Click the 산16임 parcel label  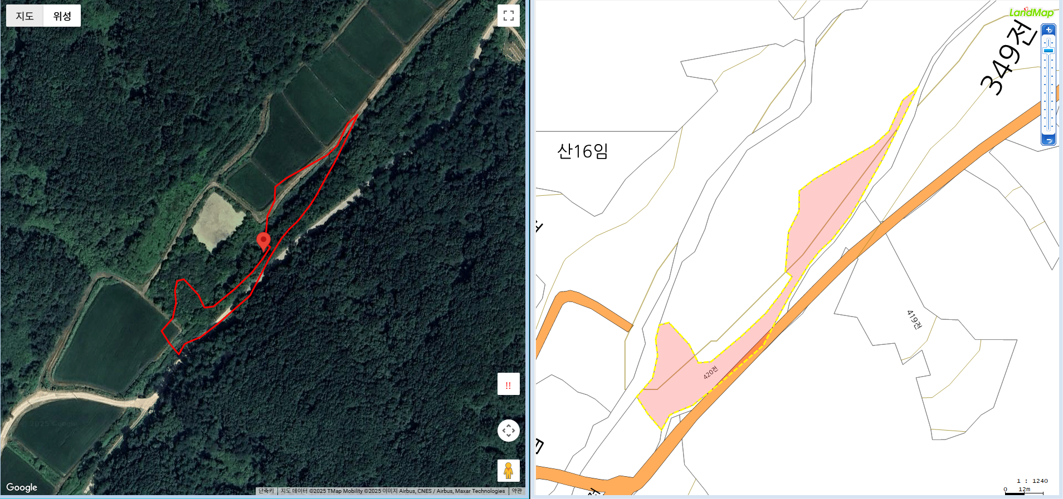[583, 151]
